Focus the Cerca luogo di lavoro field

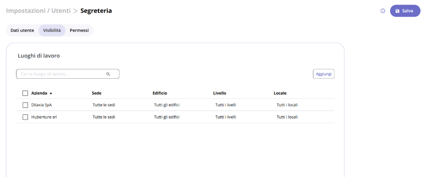tap(68, 74)
